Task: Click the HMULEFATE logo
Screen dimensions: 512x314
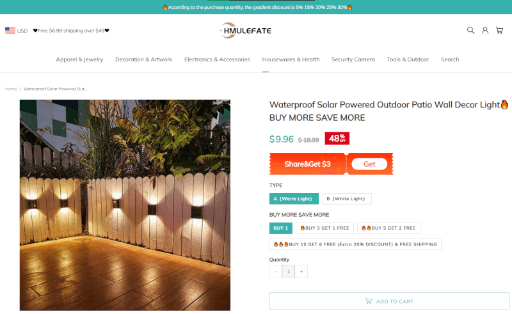Action: pos(246,30)
